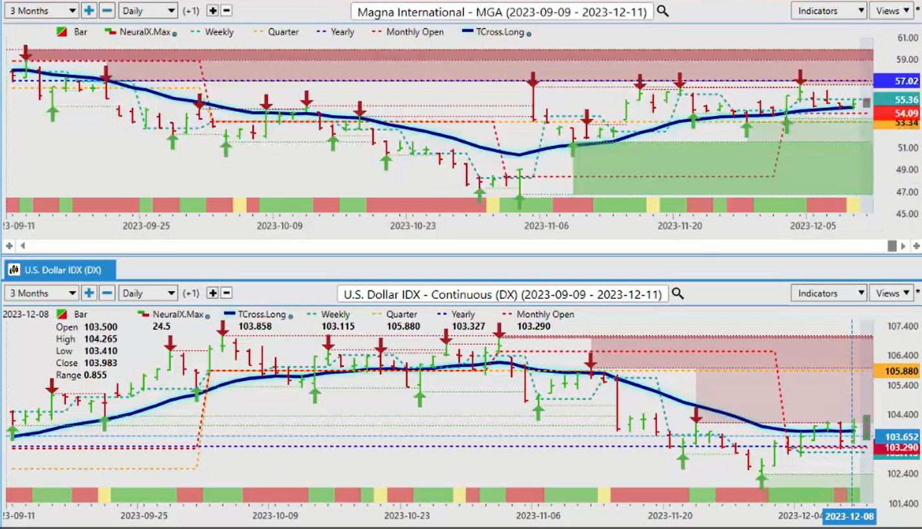922x529 pixels.
Task: Toggle Weekly legend item on MGA chart
Action: [x=212, y=32]
